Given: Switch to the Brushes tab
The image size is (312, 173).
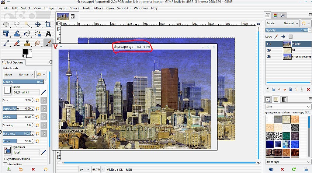Looking at the screenshot, I should point(268,99).
